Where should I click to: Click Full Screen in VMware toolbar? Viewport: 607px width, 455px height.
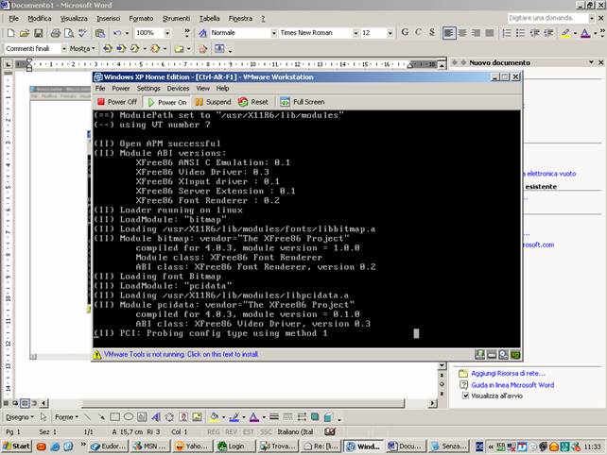tap(303, 102)
